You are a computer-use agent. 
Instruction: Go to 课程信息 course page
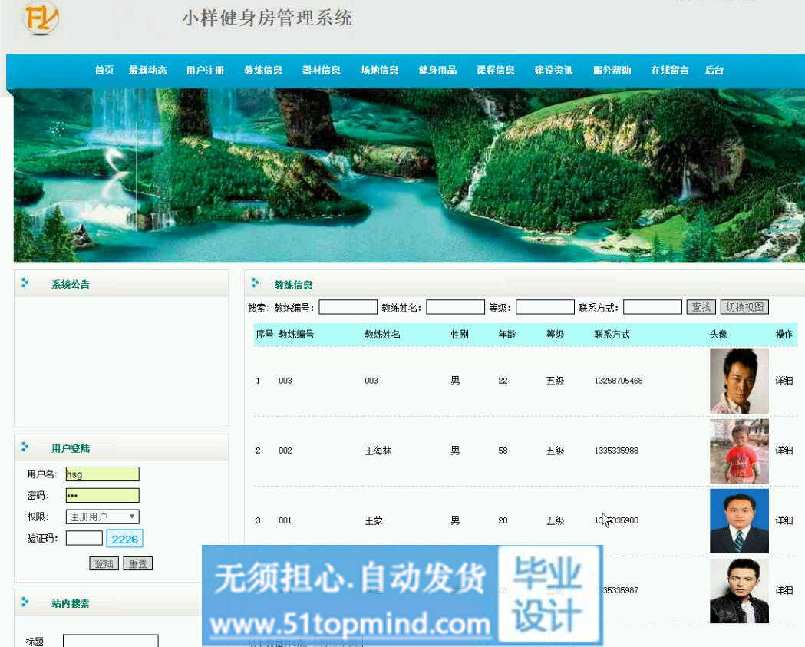coord(496,70)
